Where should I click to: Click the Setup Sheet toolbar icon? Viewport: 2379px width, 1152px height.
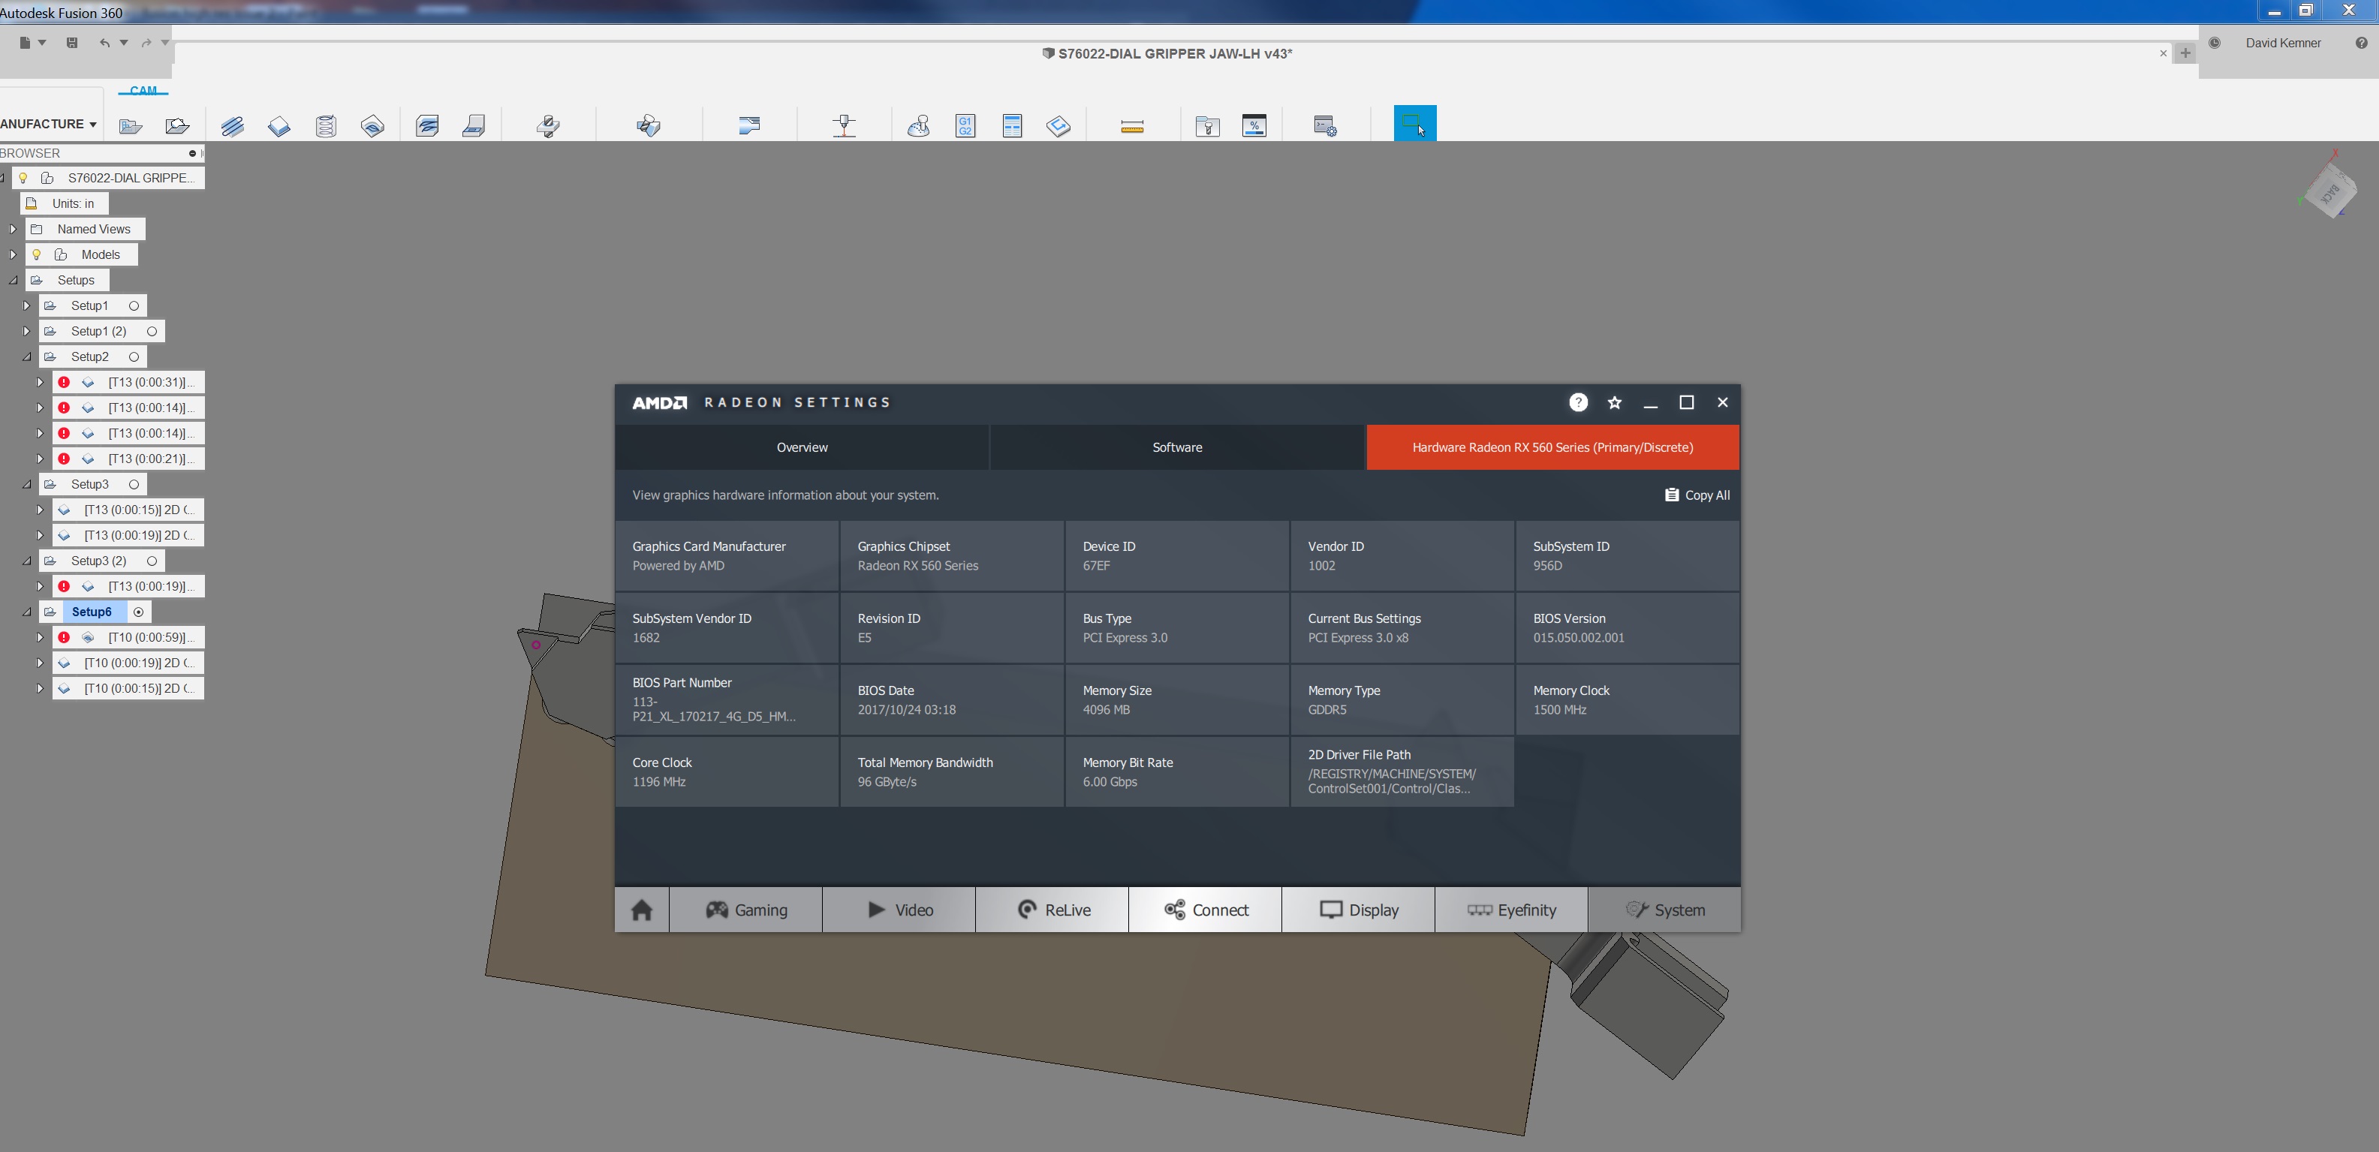pos(1011,125)
